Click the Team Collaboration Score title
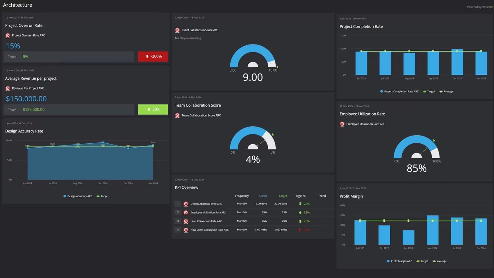 tap(198, 105)
